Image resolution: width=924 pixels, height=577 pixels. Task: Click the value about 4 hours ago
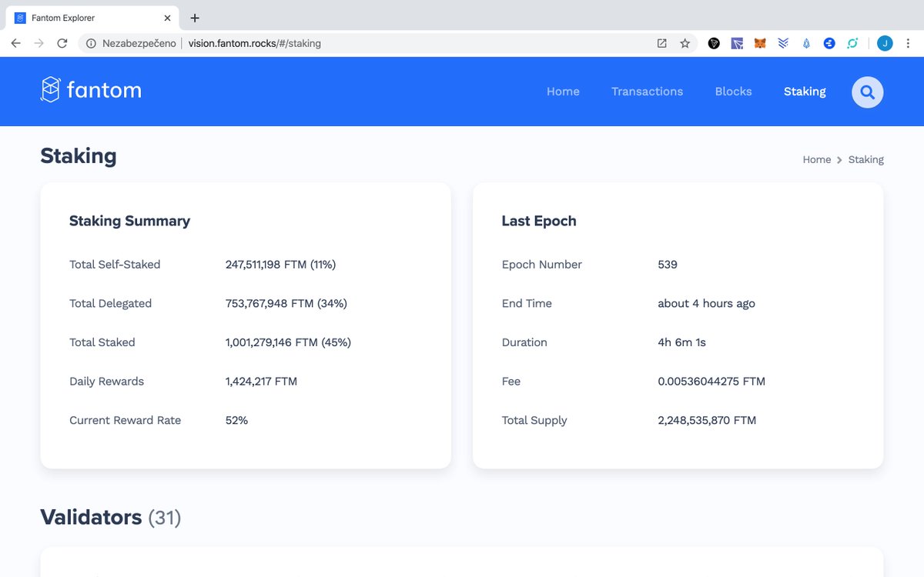(x=706, y=303)
